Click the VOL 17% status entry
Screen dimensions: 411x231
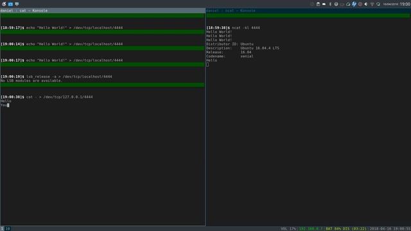tap(288, 228)
